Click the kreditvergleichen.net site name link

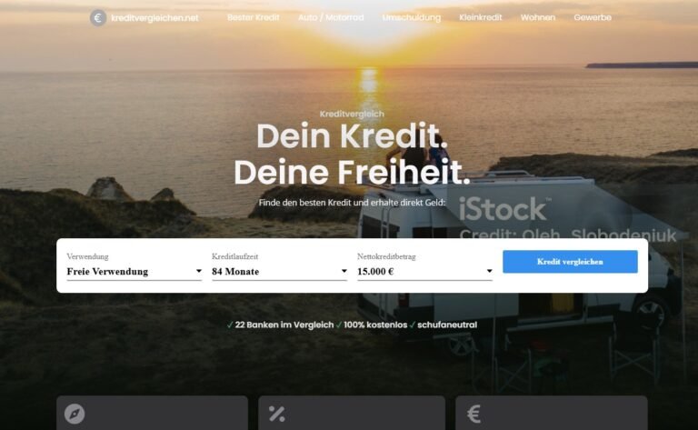point(155,18)
